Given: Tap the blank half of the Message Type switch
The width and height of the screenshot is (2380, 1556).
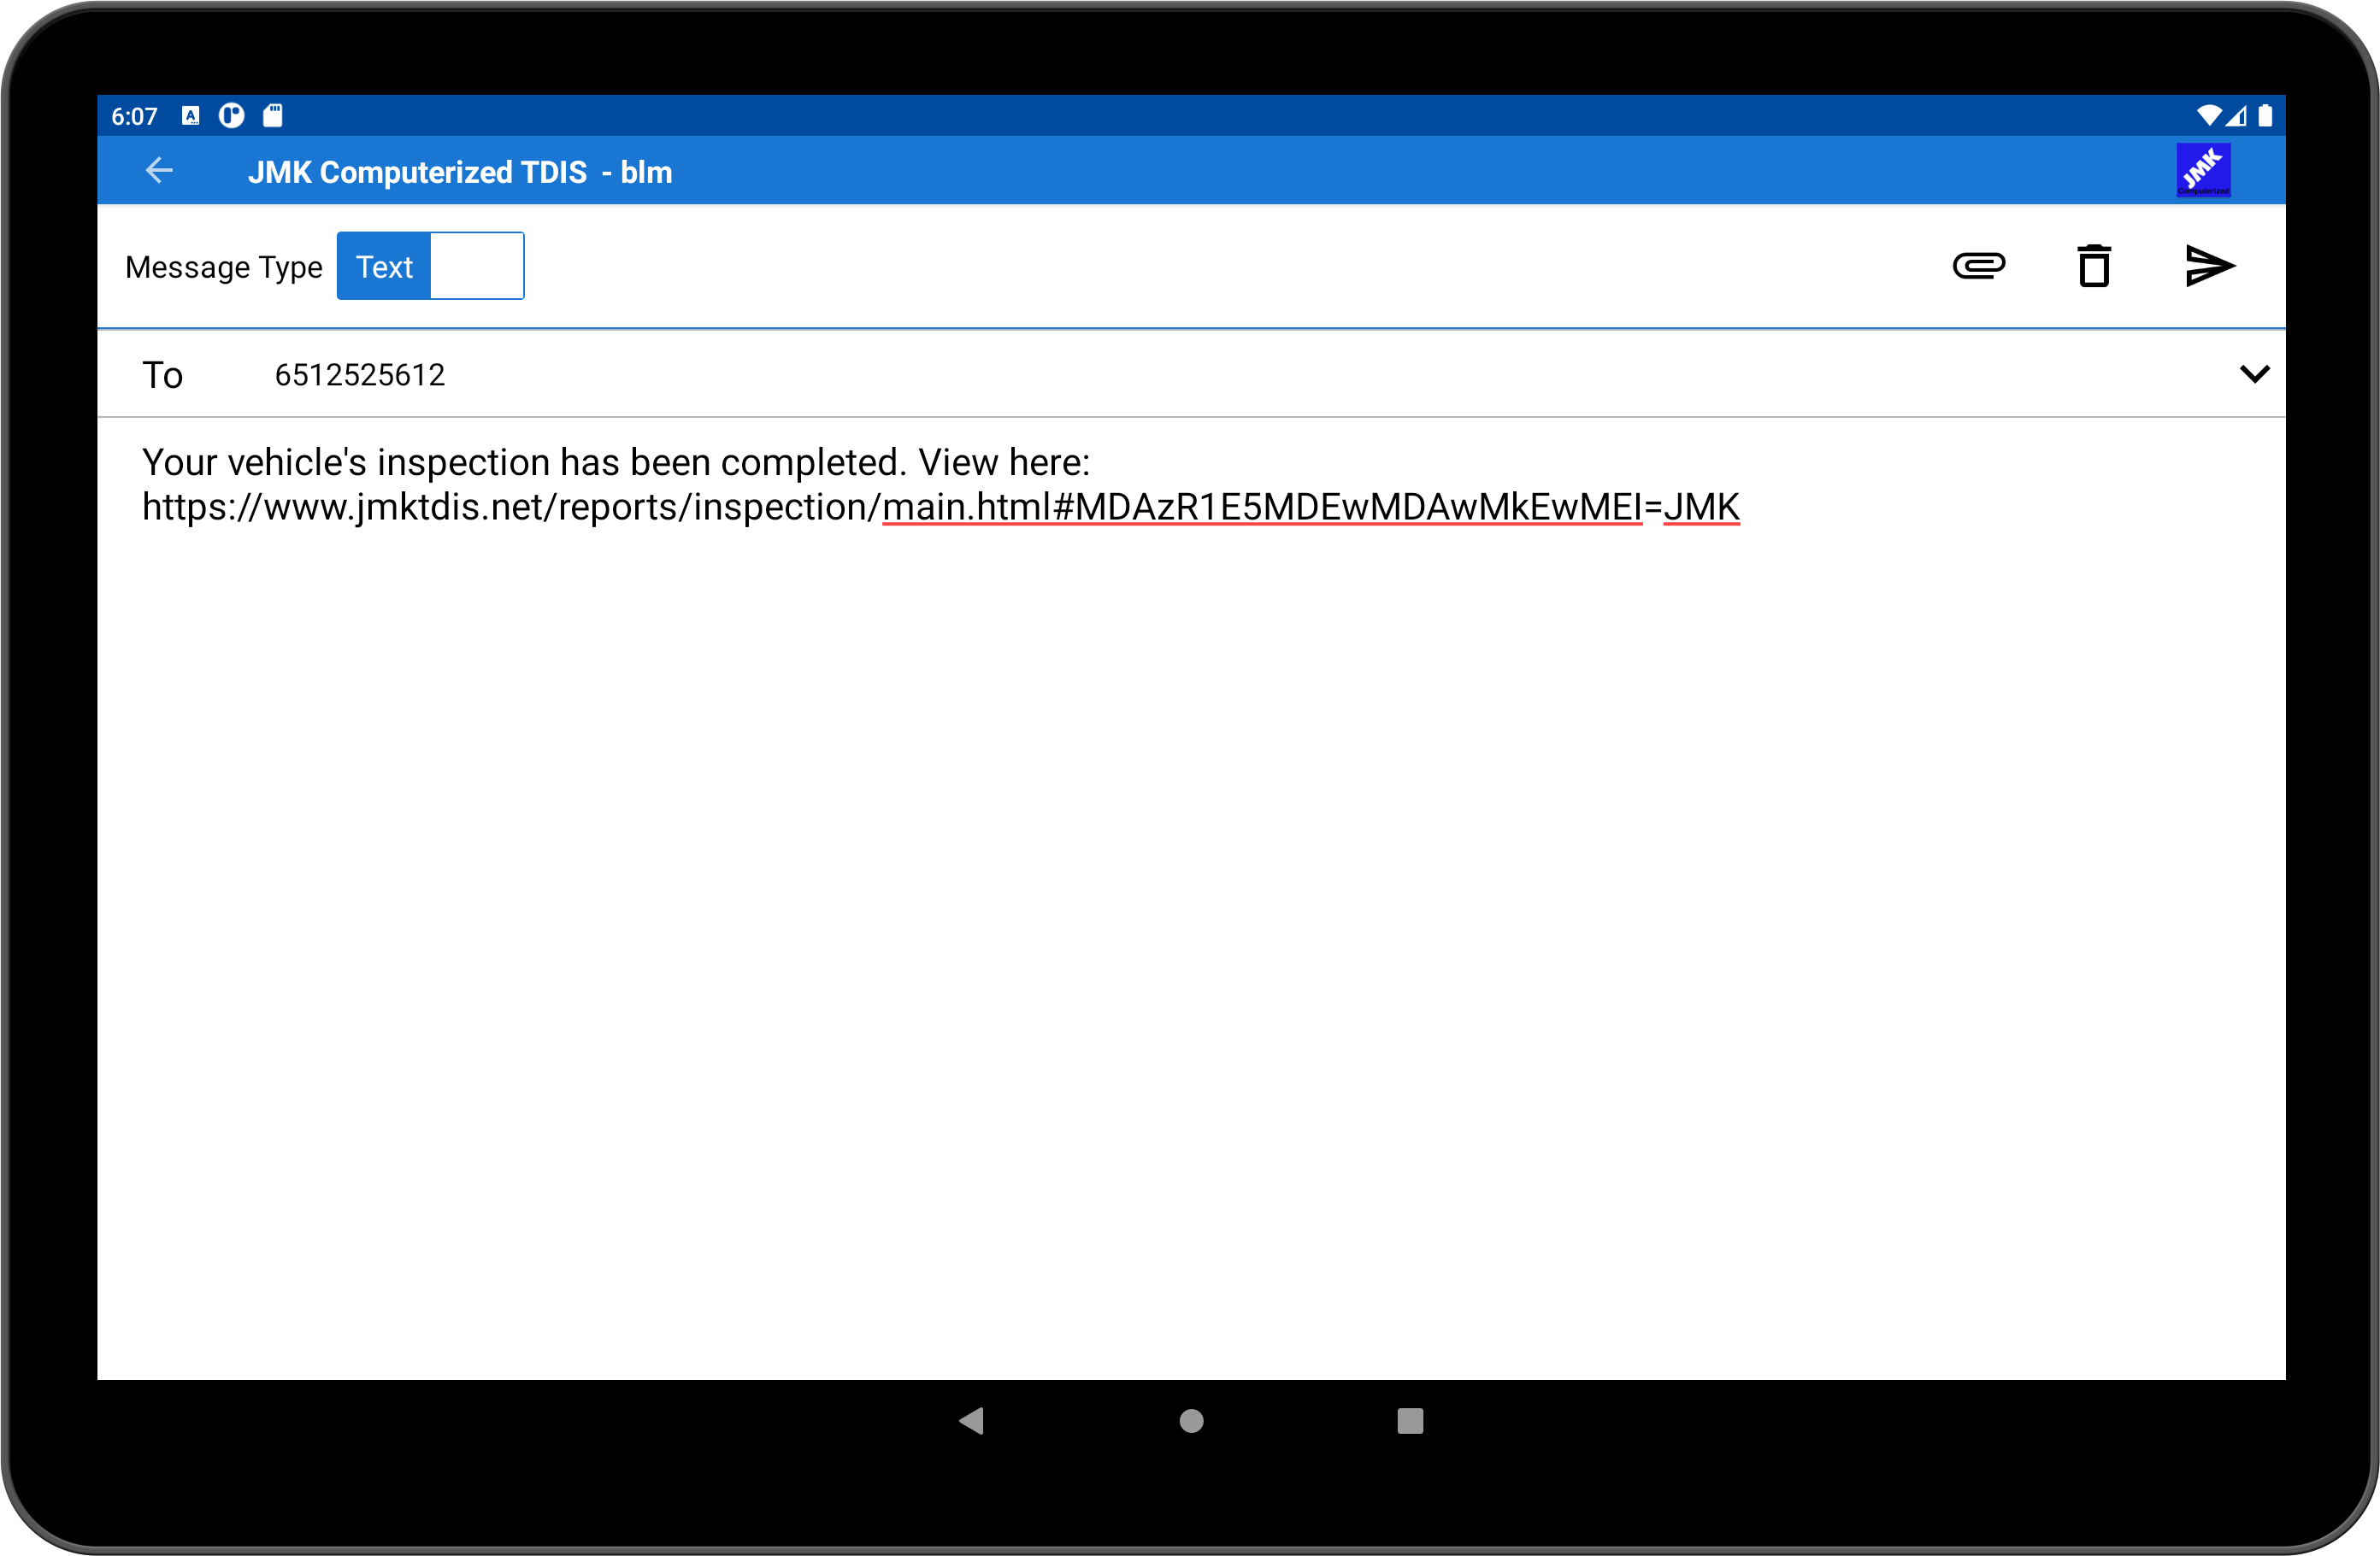Looking at the screenshot, I should pyautogui.click(x=477, y=266).
